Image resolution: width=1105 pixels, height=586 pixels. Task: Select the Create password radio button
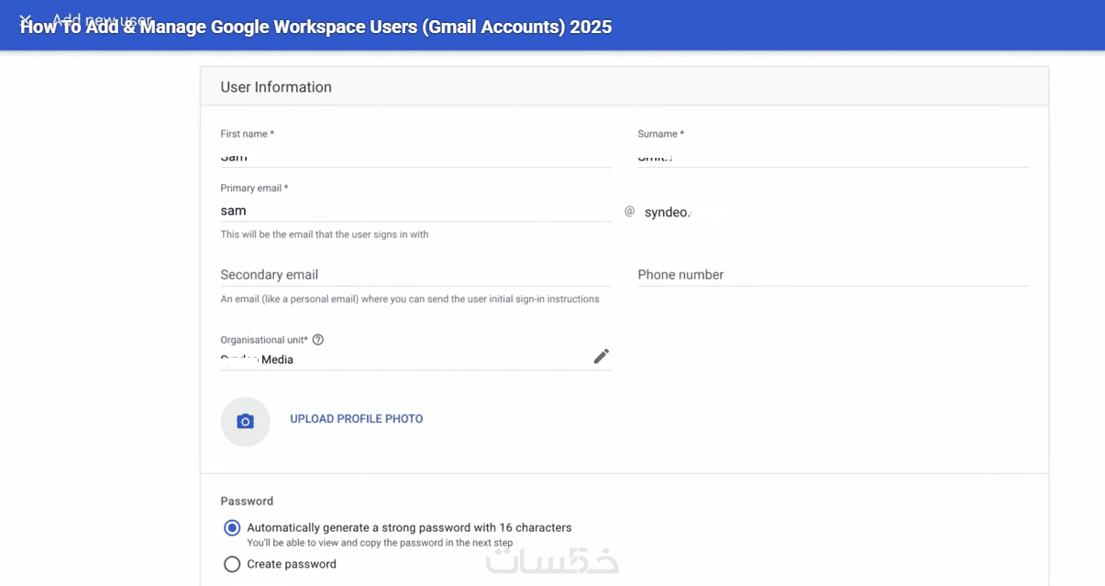232,564
